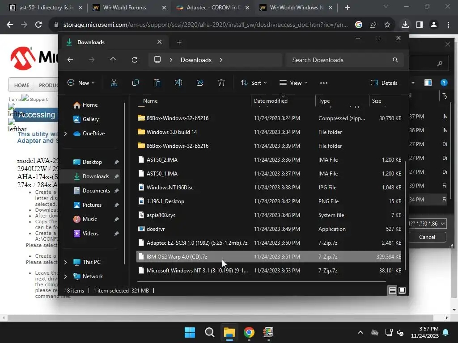Open the Chrome side panel icon
Viewport: 458px width, 343px height.
click(x=420, y=25)
